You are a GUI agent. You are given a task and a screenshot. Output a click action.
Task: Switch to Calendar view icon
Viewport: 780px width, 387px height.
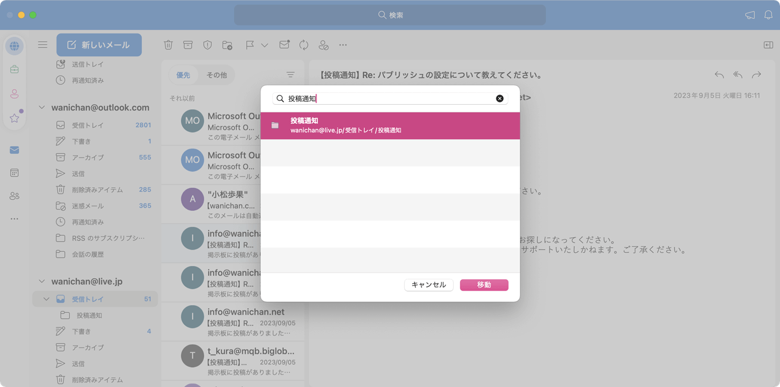pos(14,173)
